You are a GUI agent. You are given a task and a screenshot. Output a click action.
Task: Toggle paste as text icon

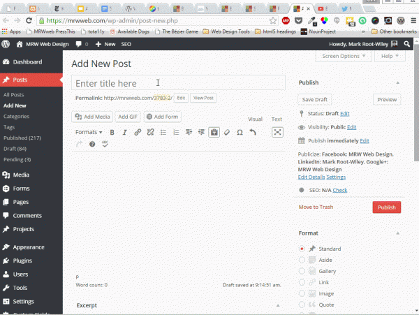pos(214,132)
